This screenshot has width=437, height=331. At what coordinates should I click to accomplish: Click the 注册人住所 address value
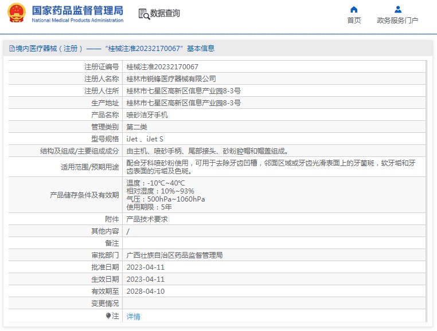184,90
